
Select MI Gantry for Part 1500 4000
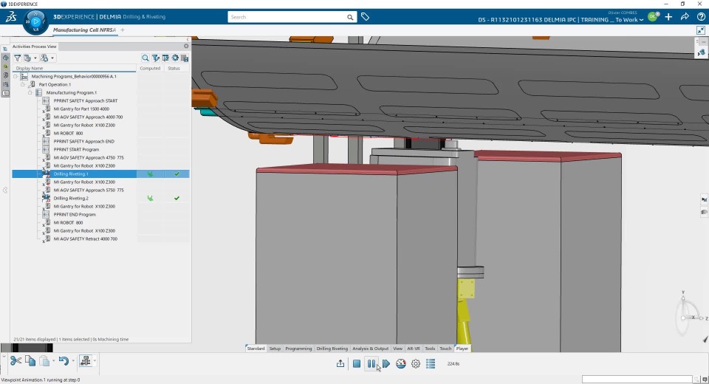tap(81, 109)
